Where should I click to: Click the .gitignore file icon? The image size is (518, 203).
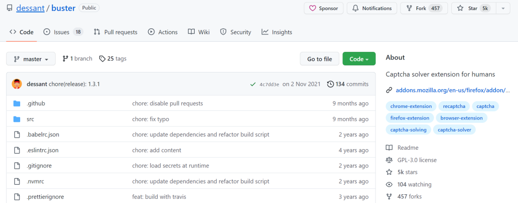[17, 166]
